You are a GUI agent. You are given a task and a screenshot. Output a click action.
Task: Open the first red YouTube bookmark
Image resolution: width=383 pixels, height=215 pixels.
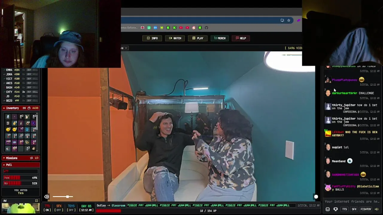[x=181, y=28]
